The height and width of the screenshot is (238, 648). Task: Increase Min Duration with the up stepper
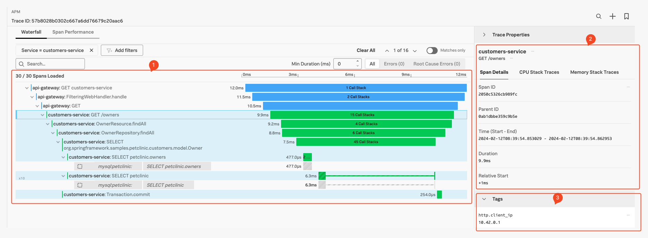pos(358,61)
